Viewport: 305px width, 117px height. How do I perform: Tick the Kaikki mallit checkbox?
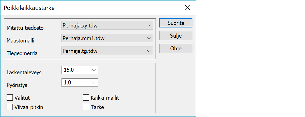[x=86, y=98]
